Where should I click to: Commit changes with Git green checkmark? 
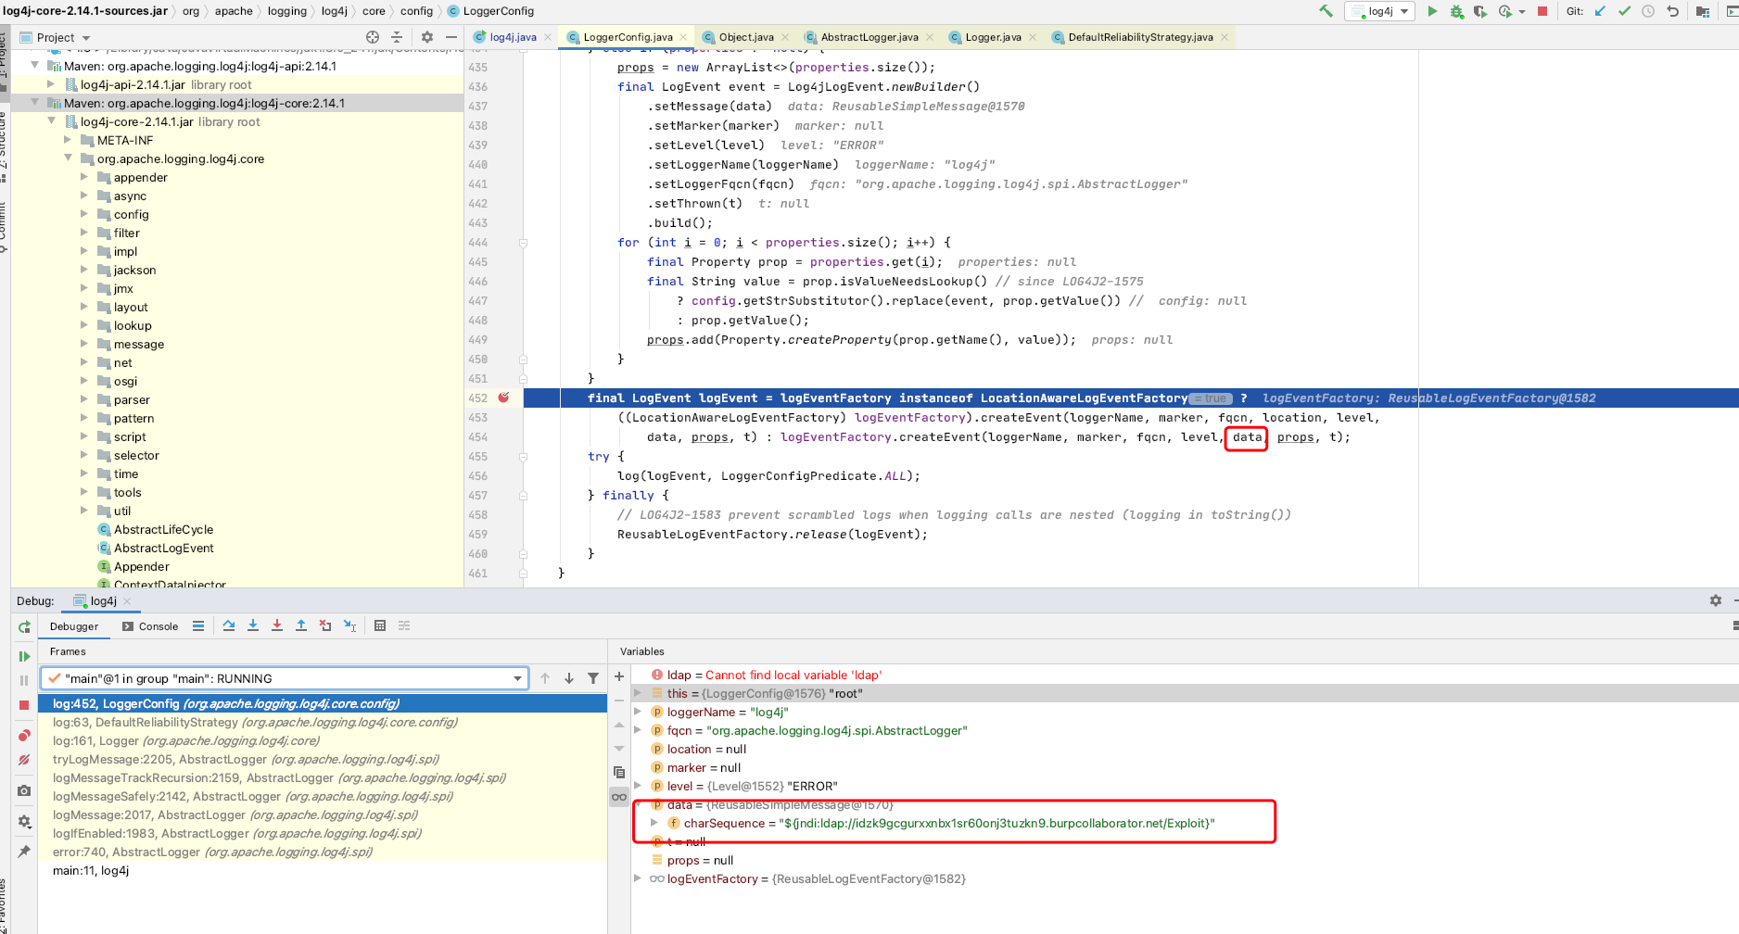coord(1624,11)
